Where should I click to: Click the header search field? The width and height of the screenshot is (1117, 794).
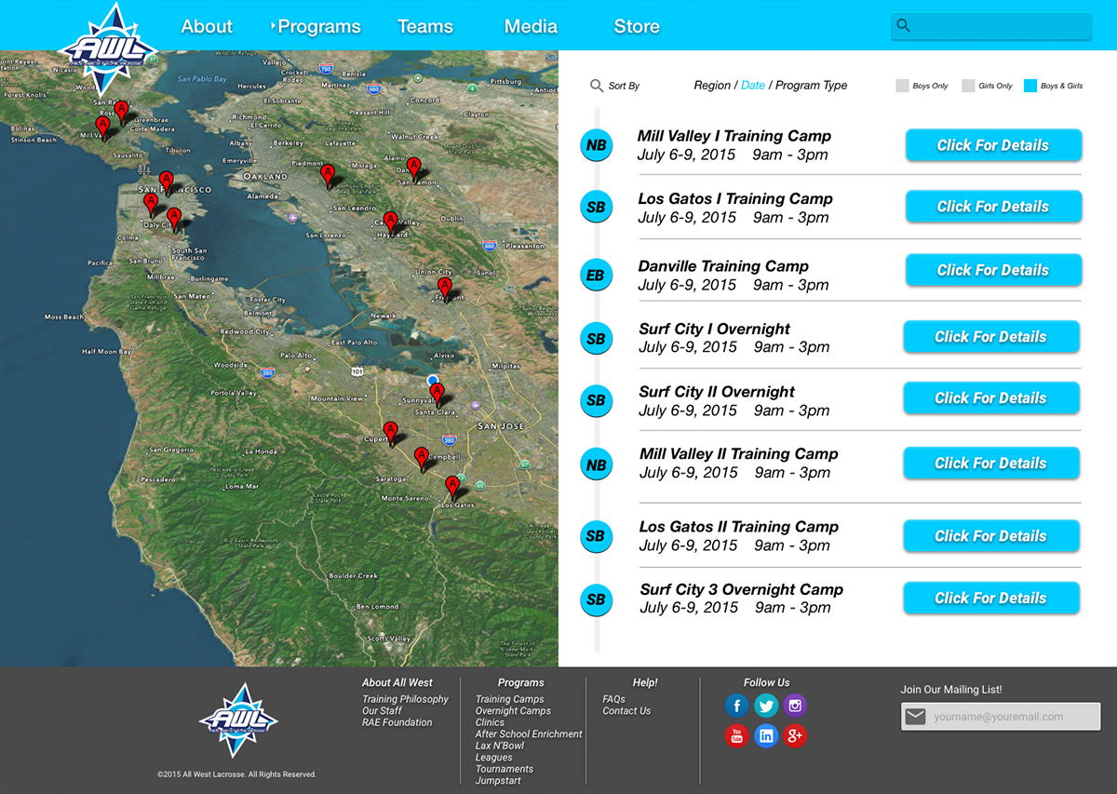click(991, 26)
